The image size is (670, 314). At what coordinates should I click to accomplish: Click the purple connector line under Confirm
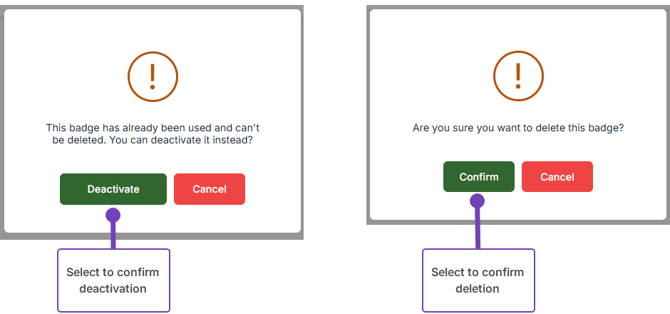pyautogui.click(x=478, y=230)
